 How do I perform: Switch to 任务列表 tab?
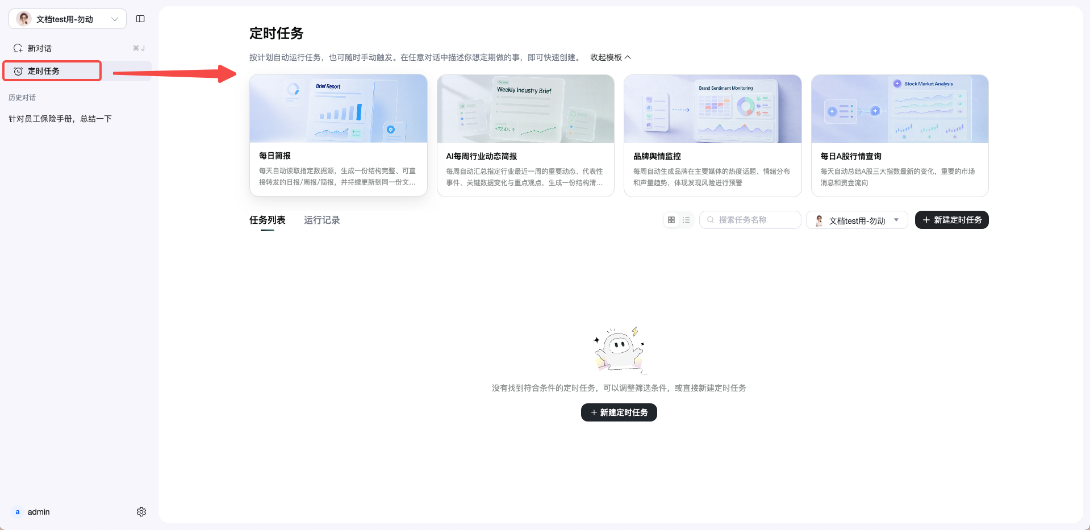(267, 220)
